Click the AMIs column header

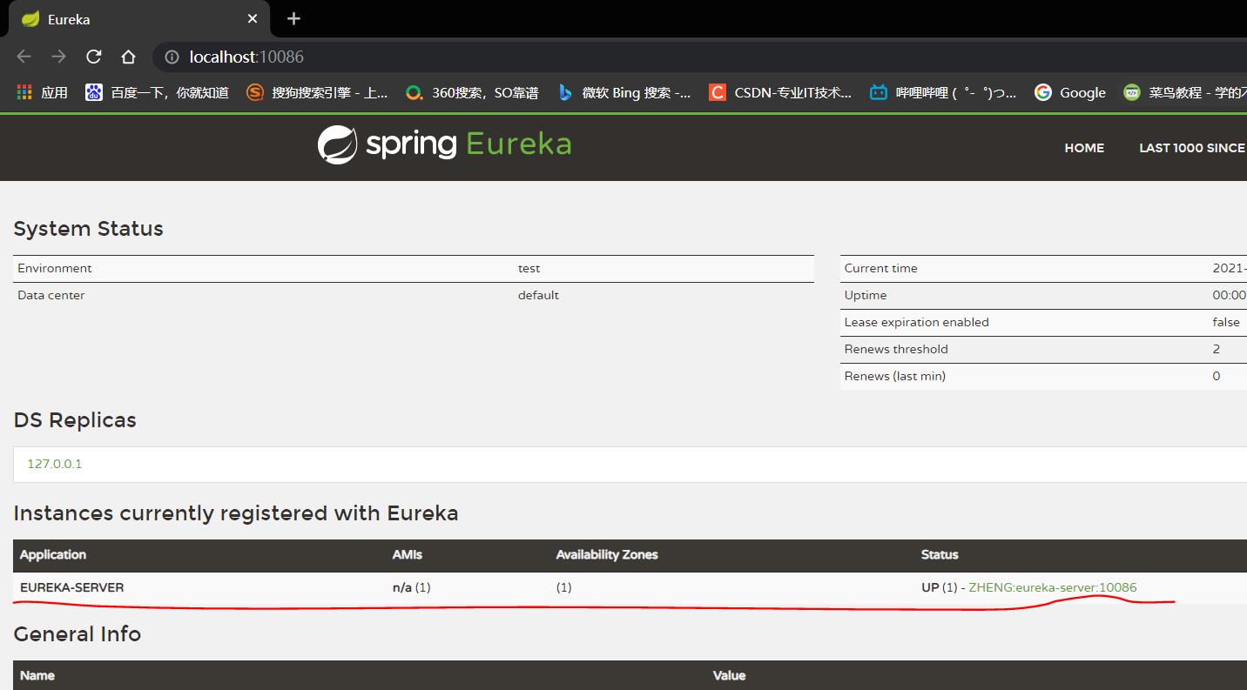(x=407, y=554)
